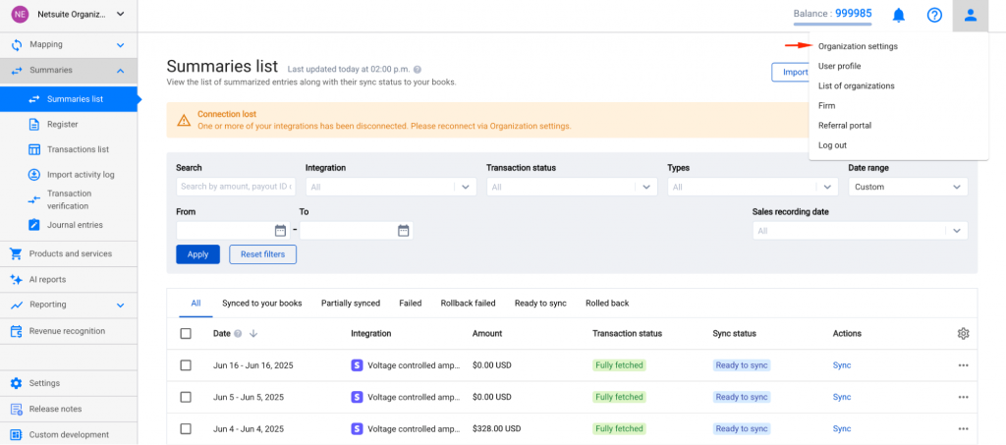Check the Jun 16 - Jun 16, 2025 row checkbox

[186, 365]
